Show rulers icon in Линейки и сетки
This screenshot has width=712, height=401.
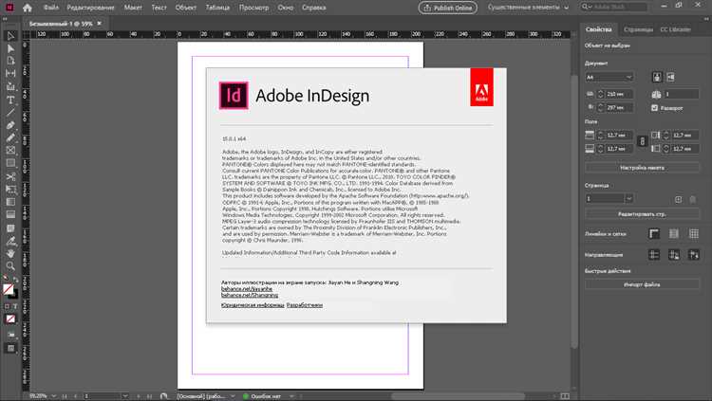tap(655, 234)
